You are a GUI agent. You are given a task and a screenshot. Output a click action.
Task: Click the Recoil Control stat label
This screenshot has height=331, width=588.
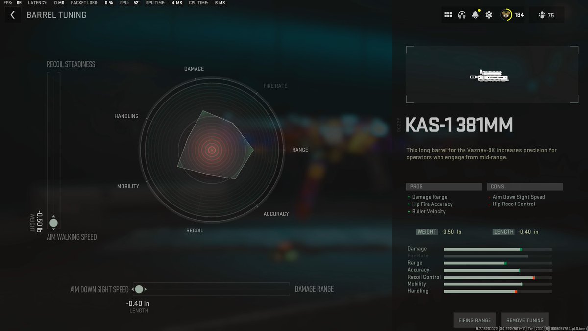424,277
